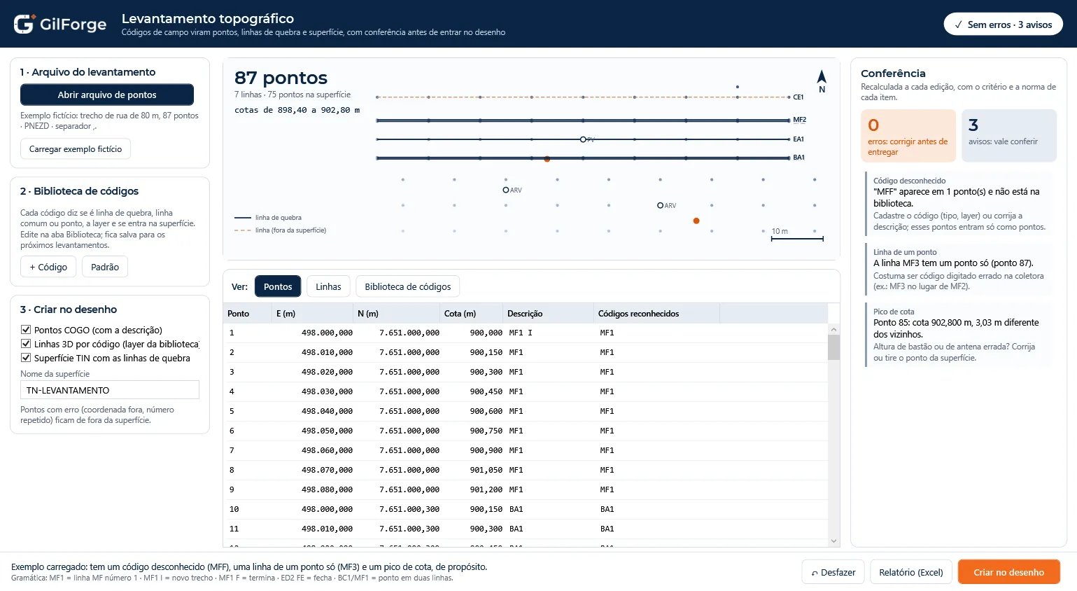1077x591 pixels.
Task: Select the Linha de um ponto warning
Action: pyautogui.click(x=959, y=269)
